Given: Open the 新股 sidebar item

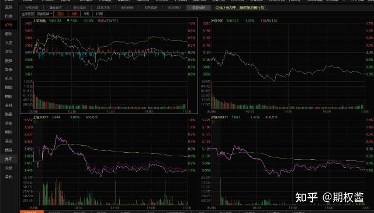Looking at the screenshot, I should pos(9,70).
